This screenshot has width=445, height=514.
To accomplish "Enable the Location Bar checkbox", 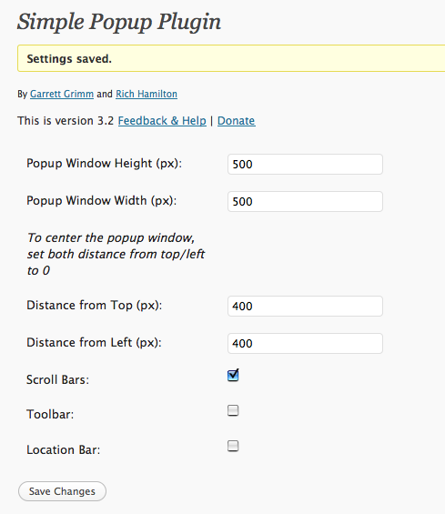I will [233, 446].
